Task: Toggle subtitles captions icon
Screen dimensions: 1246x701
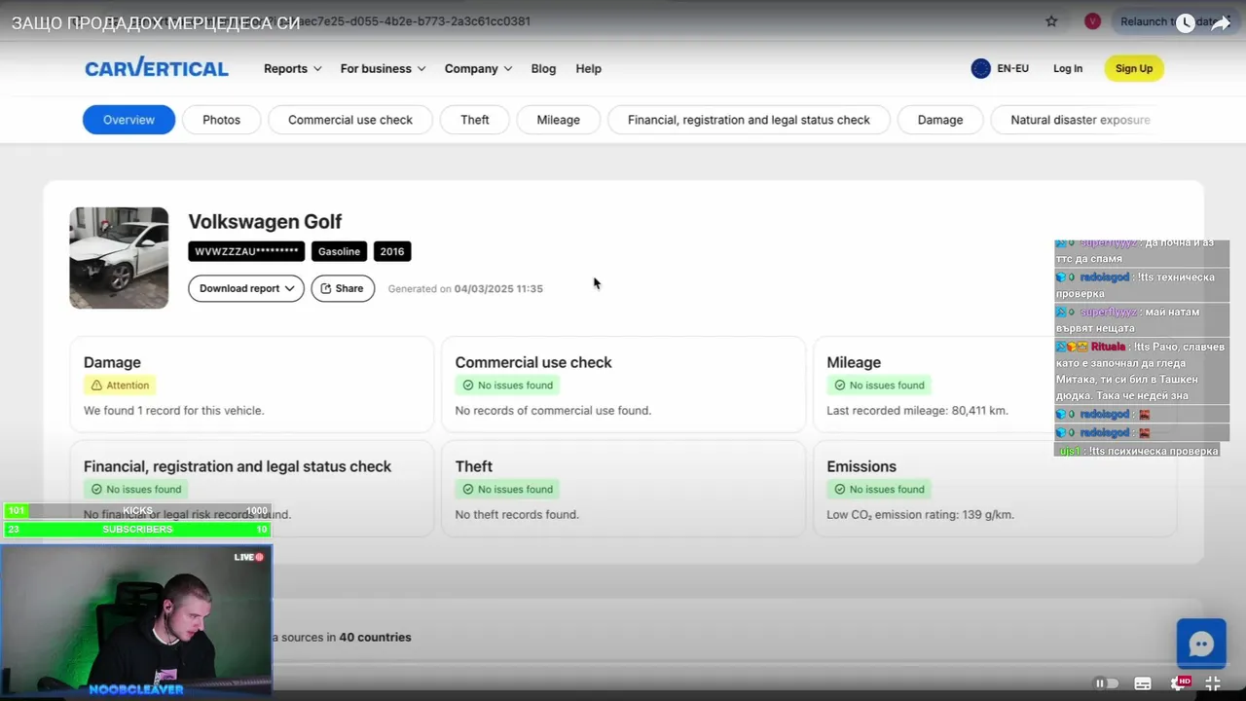Action: click(x=1143, y=683)
